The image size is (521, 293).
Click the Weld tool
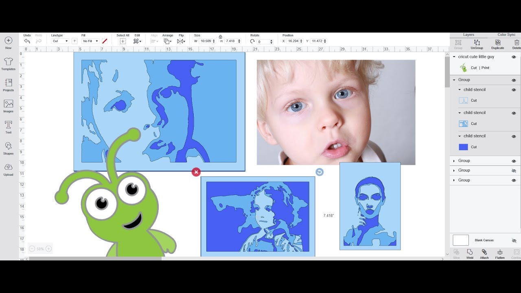tap(470, 254)
